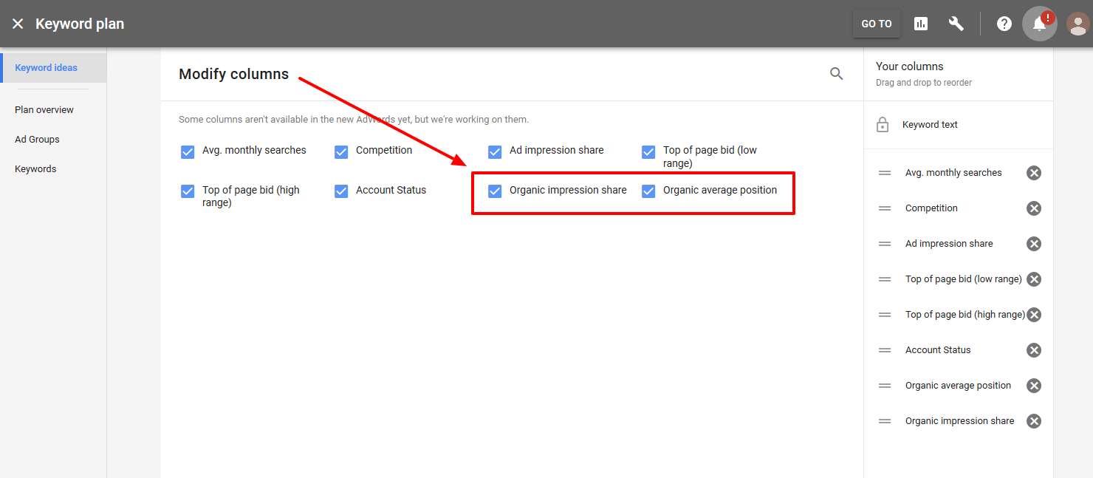The width and height of the screenshot is (1093, 478).
Task: Open the Plan overview page
Action: point(44,109)
